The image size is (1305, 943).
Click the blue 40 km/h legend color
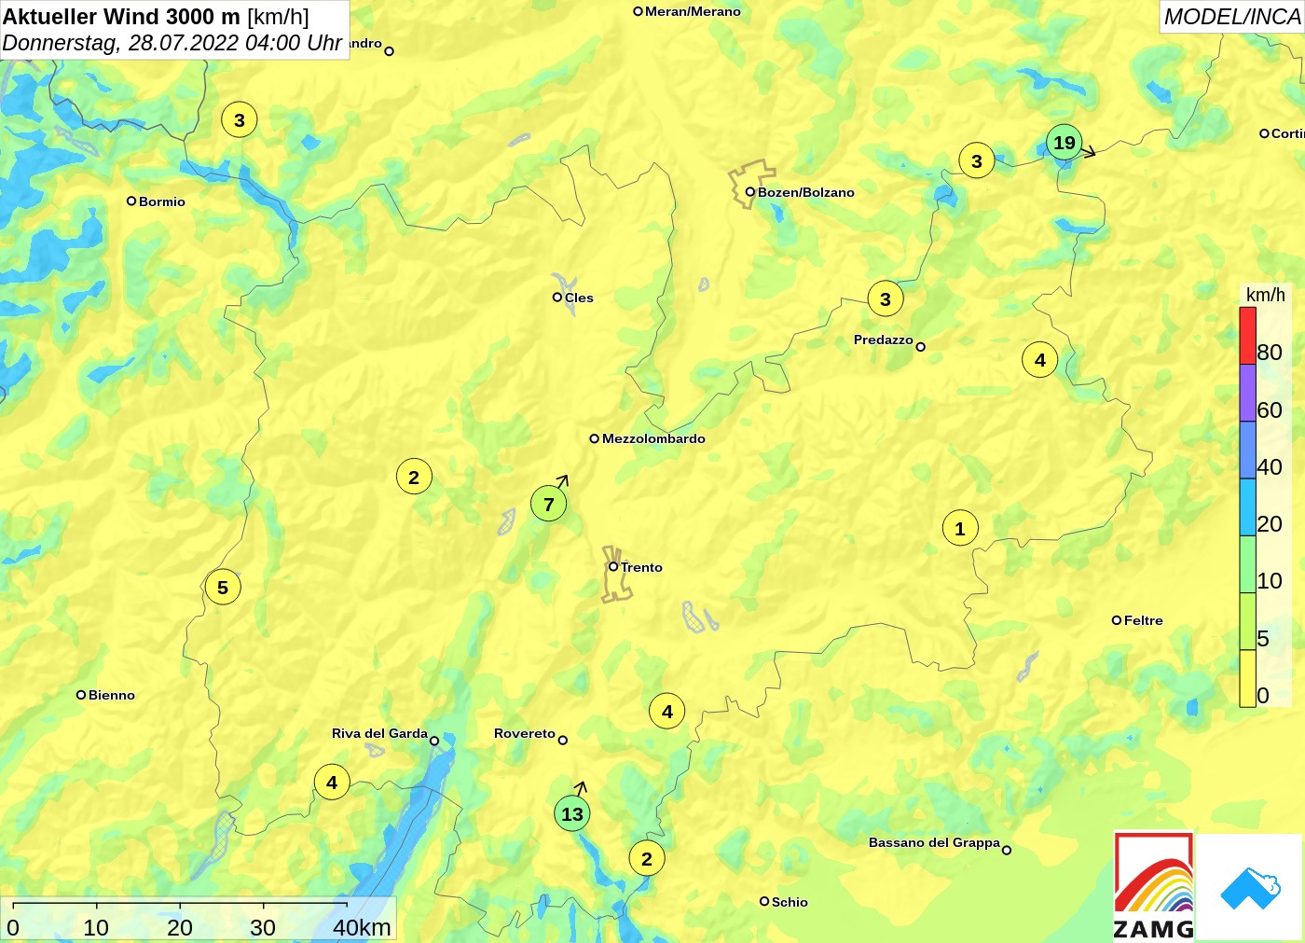pos(1247,450)
